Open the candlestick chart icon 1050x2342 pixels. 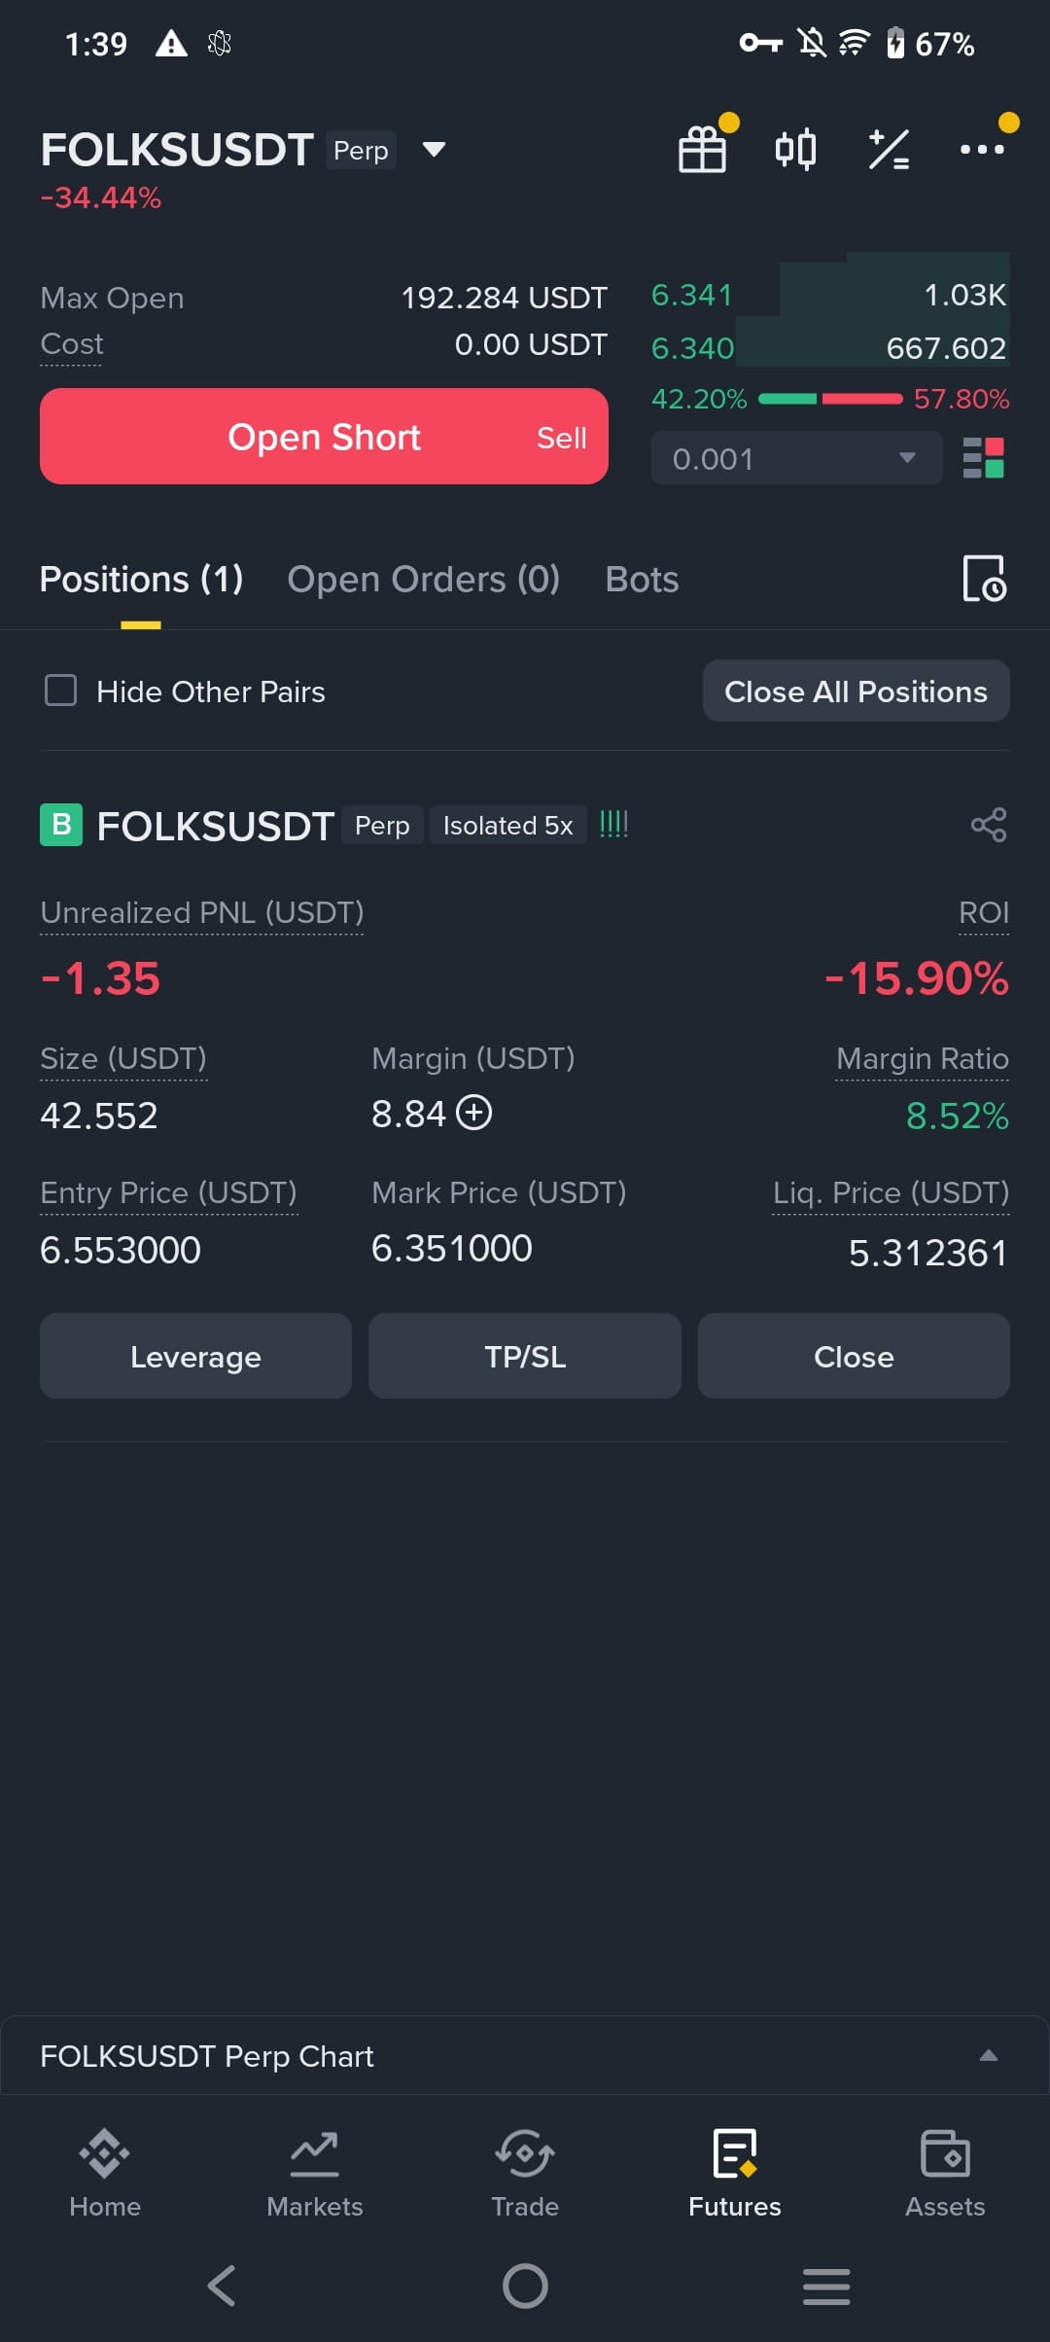click(x=795, y=150)
